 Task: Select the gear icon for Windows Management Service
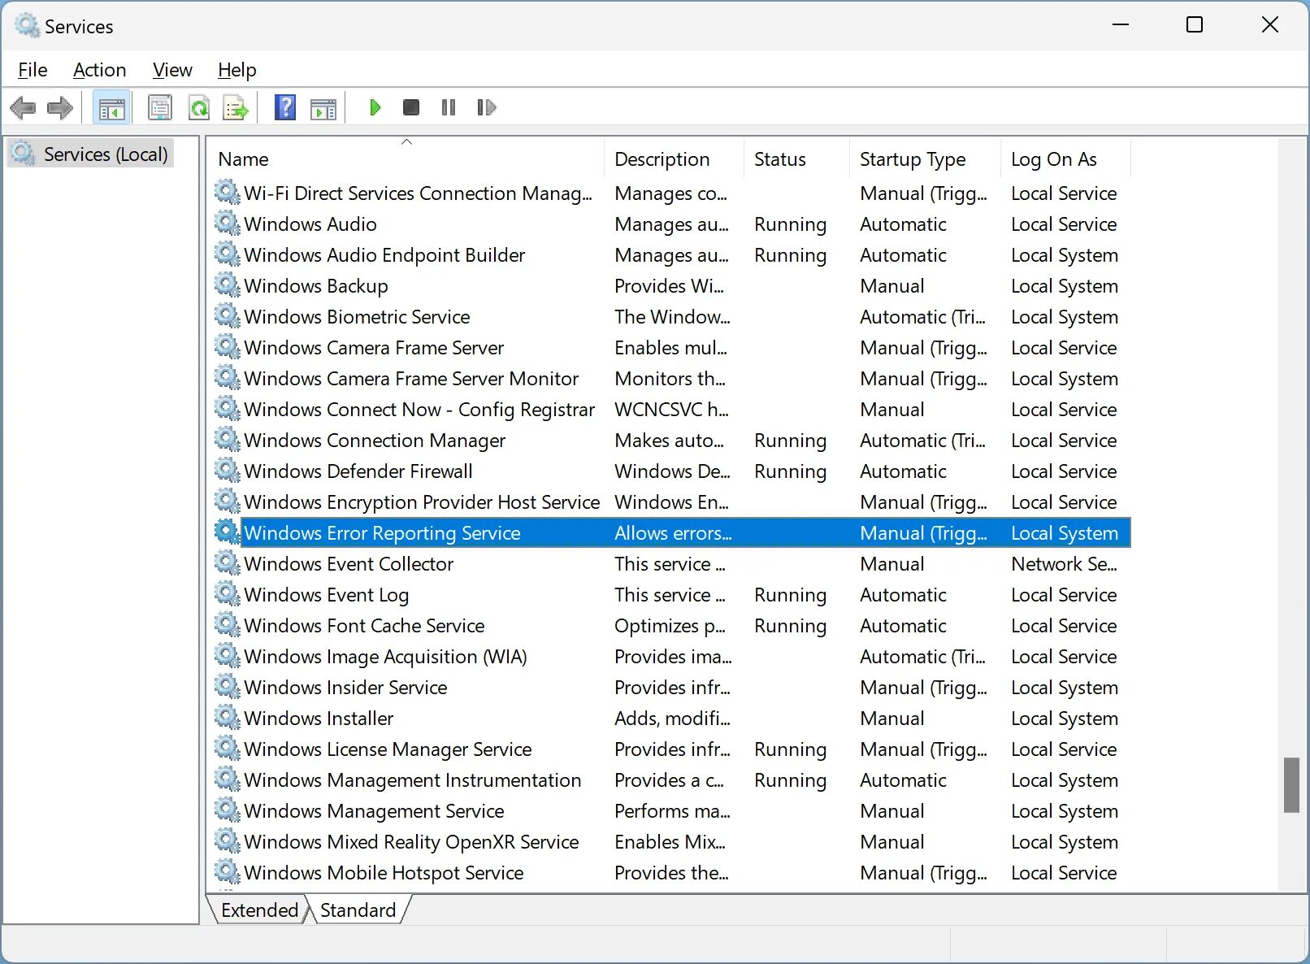pos(228,810)
